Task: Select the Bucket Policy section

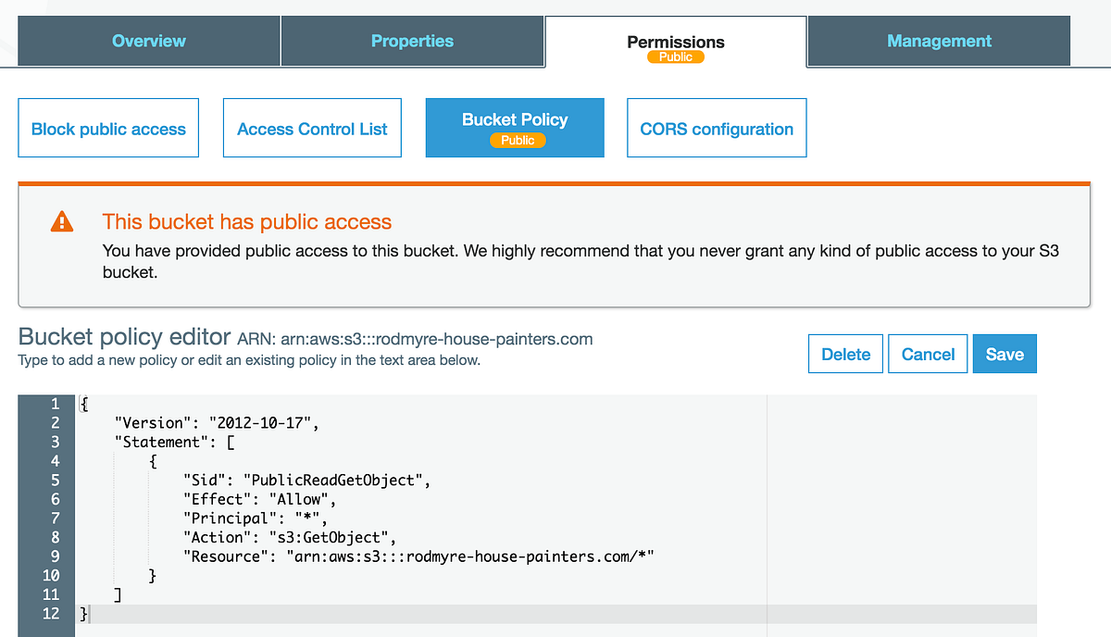Action: [515, 119]
